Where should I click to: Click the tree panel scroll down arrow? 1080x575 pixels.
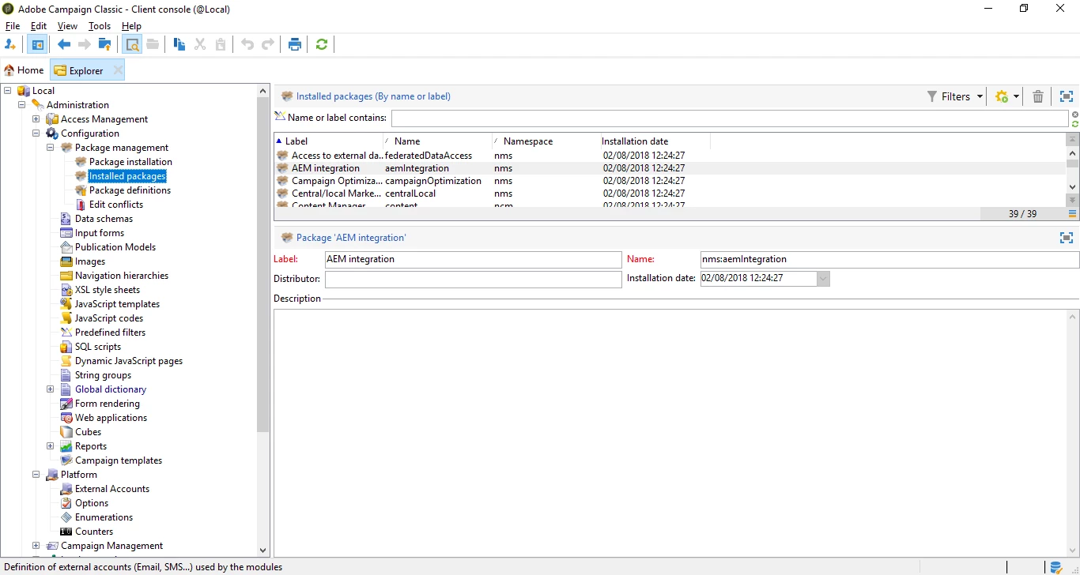tap(263, 550)
